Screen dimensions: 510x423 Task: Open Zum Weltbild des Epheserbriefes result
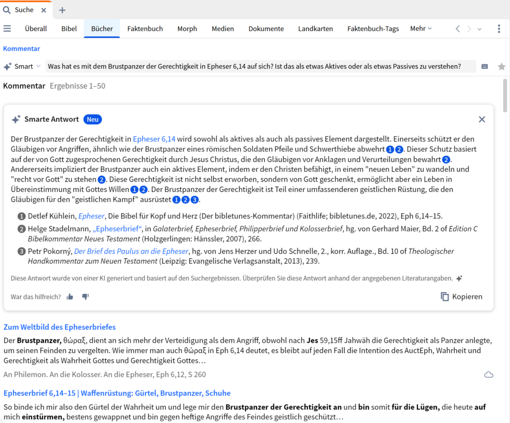60,327
